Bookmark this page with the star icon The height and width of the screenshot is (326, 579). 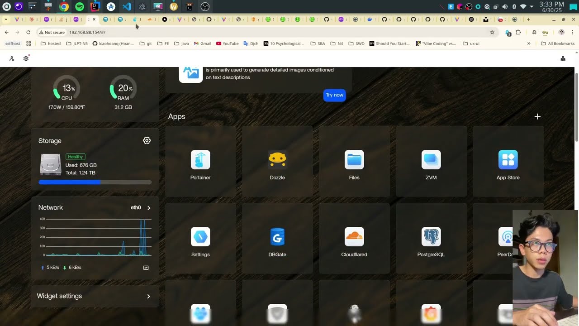pyautogui.click(x=492, y=32)
